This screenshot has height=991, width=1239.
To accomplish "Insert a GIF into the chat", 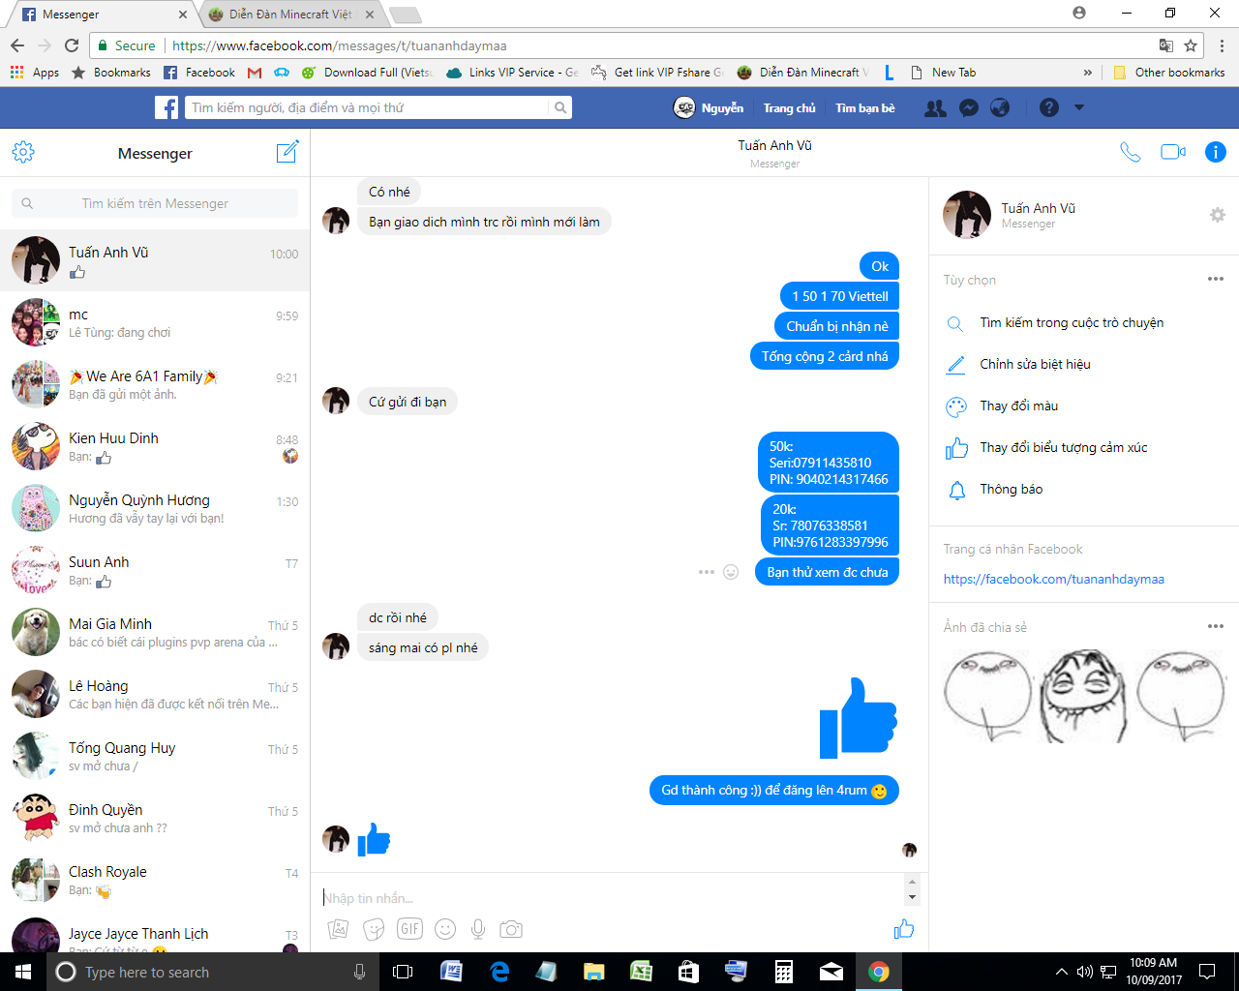I will [409, 928].
